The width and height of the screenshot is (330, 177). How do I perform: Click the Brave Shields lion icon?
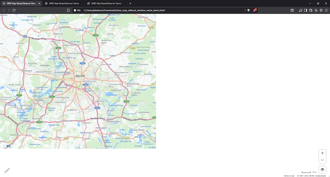248,10
